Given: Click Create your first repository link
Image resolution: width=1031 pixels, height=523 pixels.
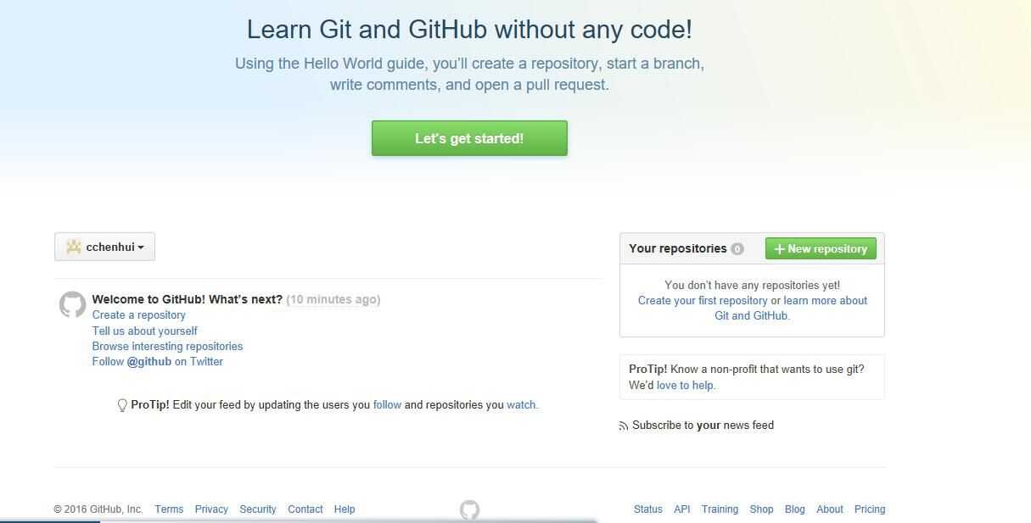Looking at the screenshot, I should [x=703, y=300].
